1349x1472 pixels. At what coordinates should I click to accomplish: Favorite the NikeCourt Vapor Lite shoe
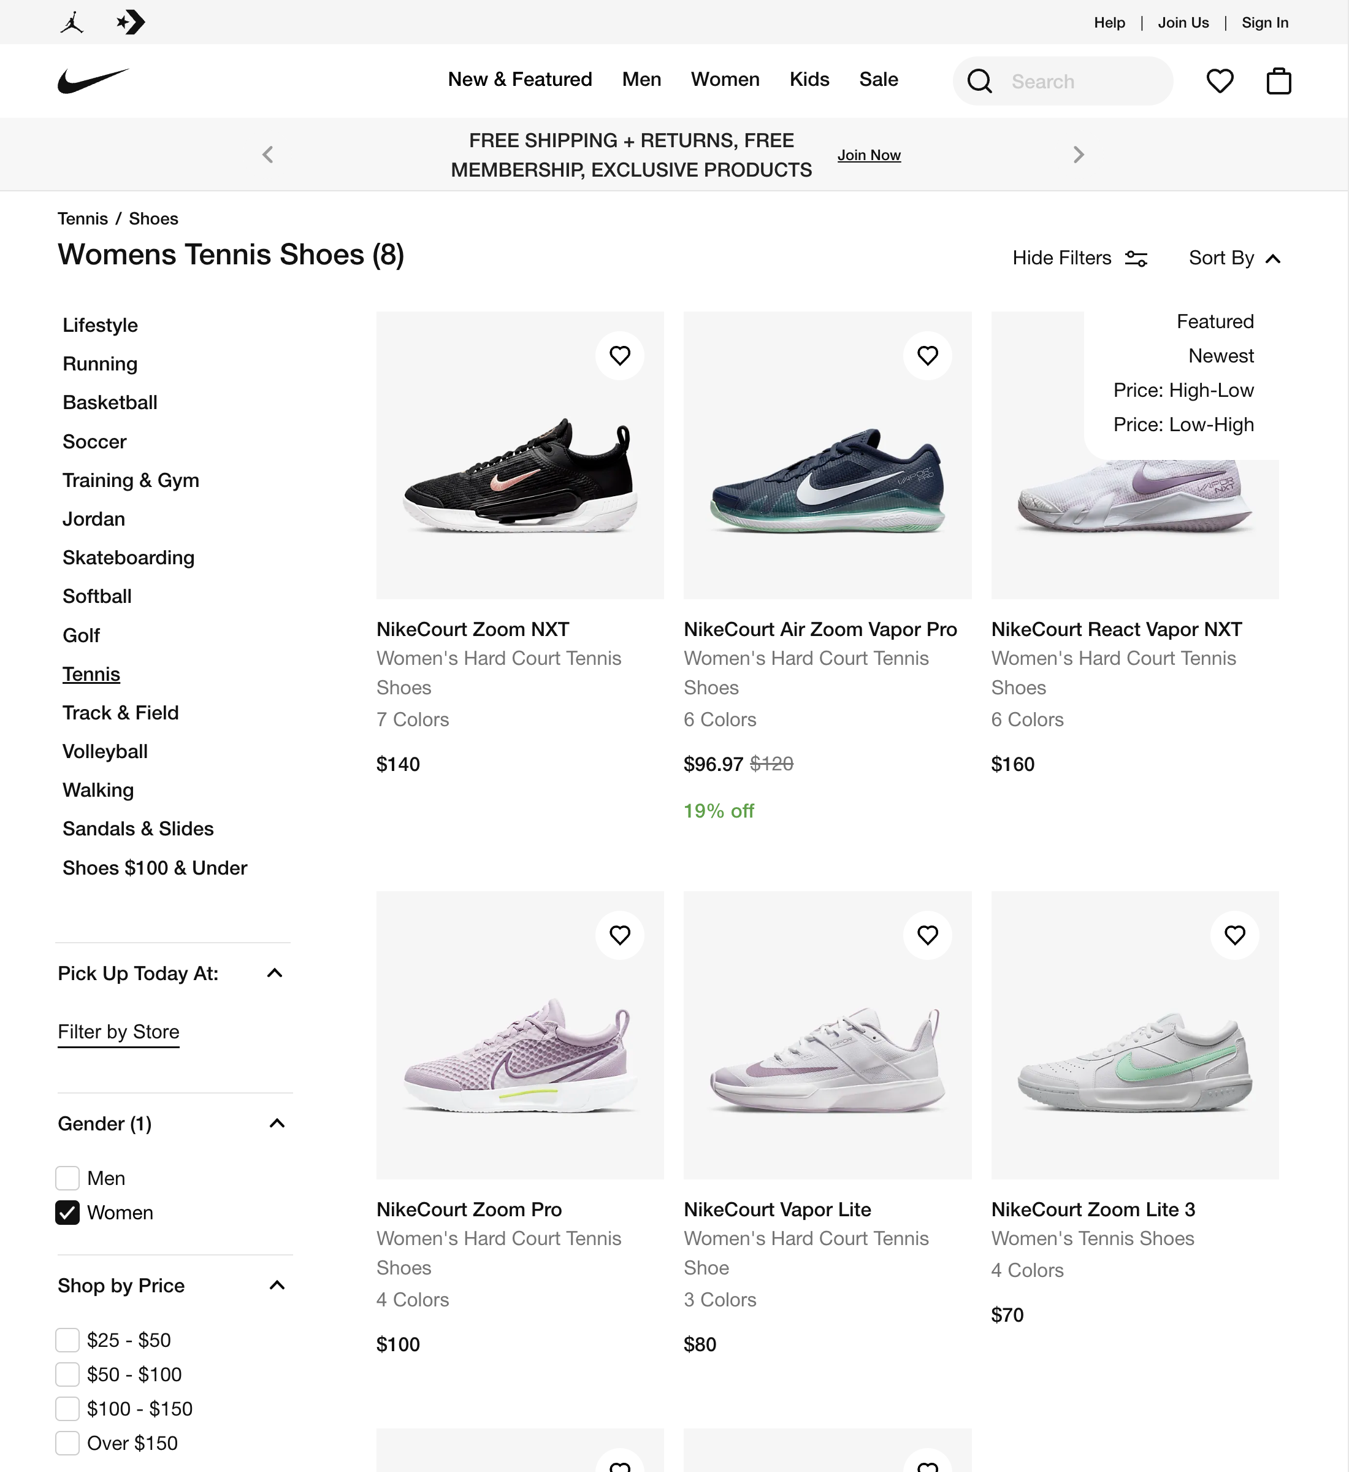point(927,935)
